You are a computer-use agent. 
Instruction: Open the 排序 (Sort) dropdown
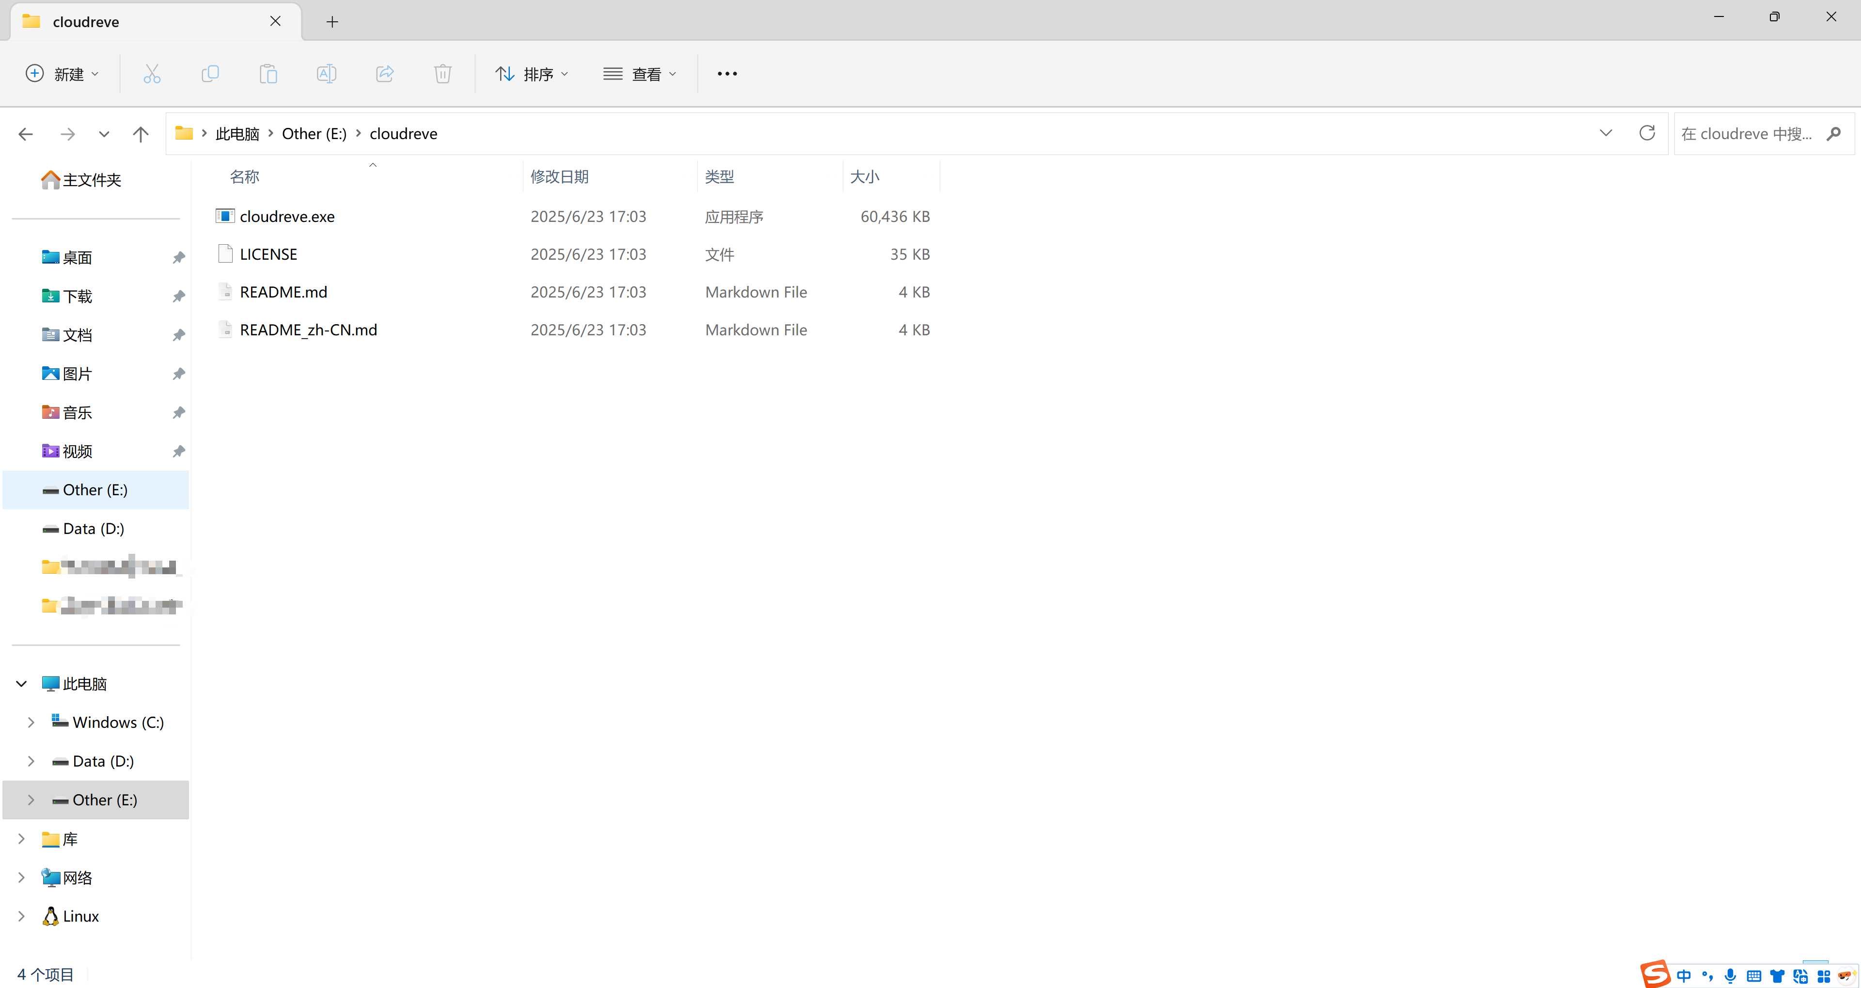(x=533, y=74)
